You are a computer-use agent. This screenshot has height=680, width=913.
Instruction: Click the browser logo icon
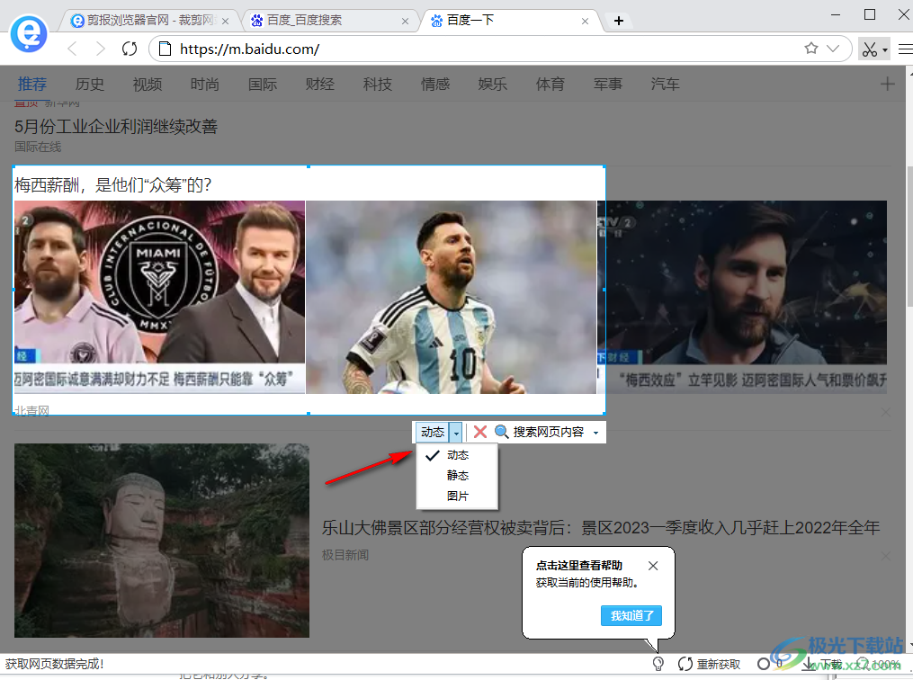click(x=29, y=34)
